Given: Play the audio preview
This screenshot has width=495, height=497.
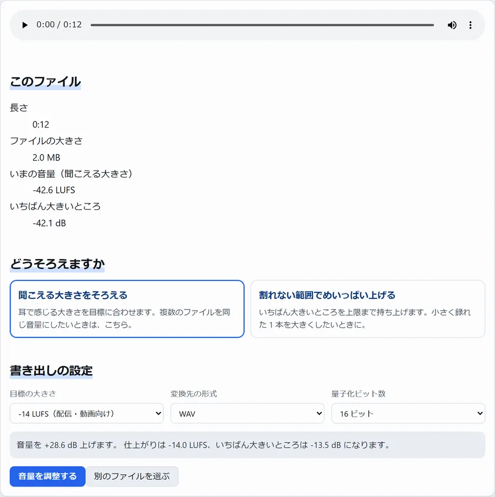Looking at the screenshot, I should click(25, 25).
